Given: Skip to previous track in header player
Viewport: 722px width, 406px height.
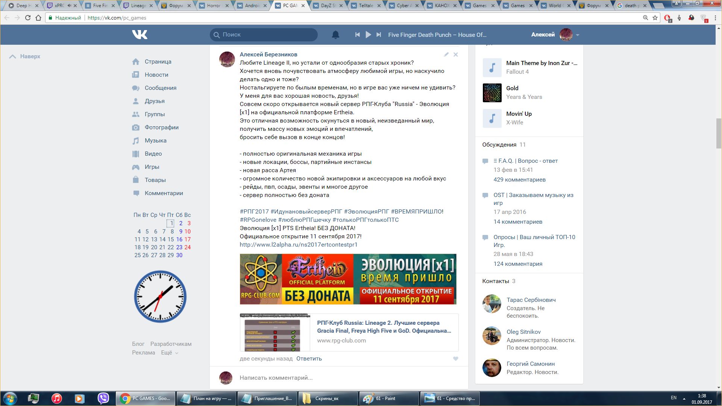Looking at the screenshot, I should [x=357, y=35].
